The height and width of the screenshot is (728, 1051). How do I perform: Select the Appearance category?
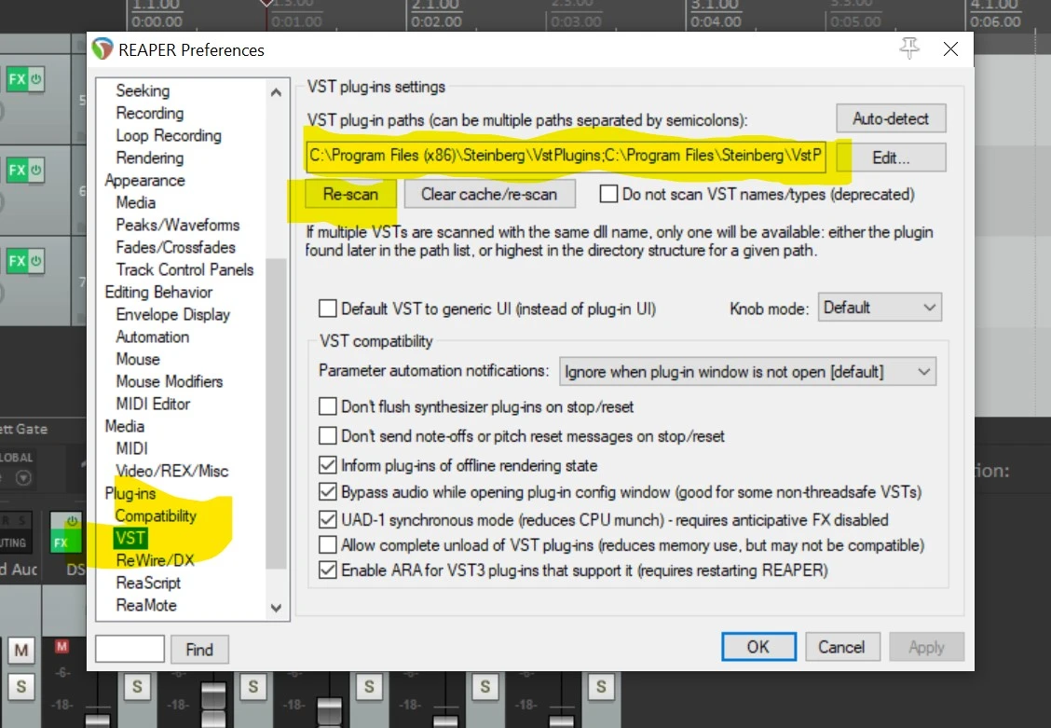point(144,180)
